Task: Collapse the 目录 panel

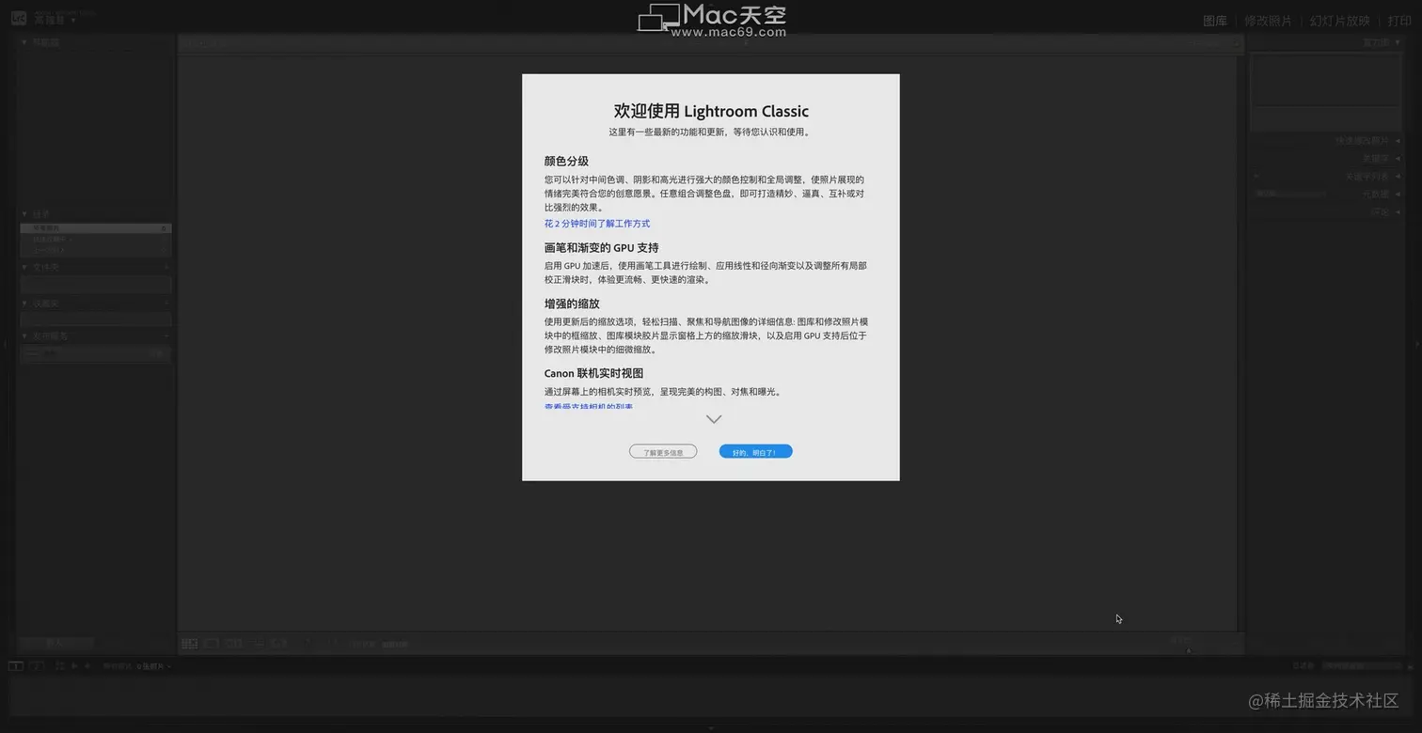Action: tap(24, 214)
